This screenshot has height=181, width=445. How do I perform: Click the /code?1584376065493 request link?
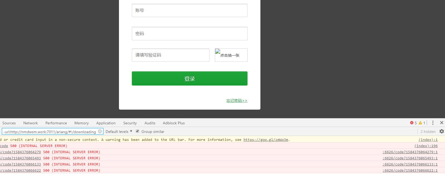(21, 158)
